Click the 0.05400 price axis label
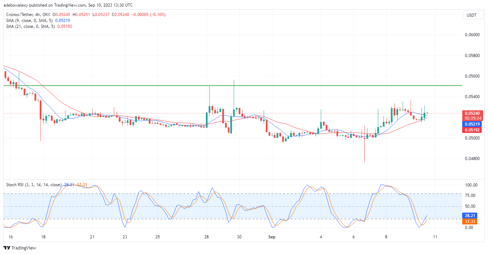 [x=473, y=97]
